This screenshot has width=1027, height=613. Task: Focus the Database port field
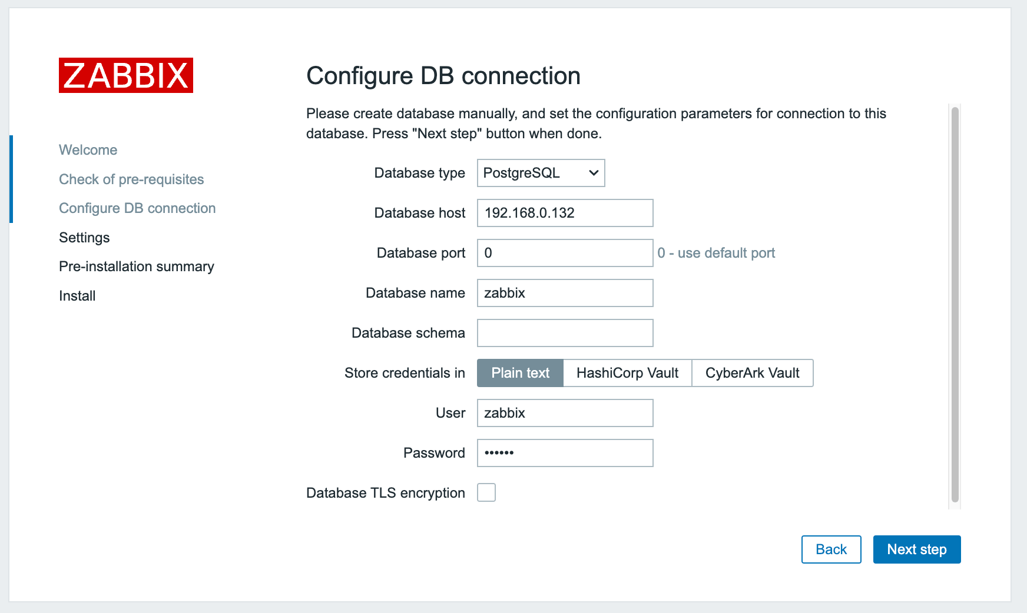tap(565, 253)
